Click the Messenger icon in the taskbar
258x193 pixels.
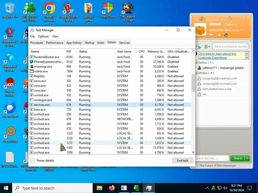(x=136, y=188)
